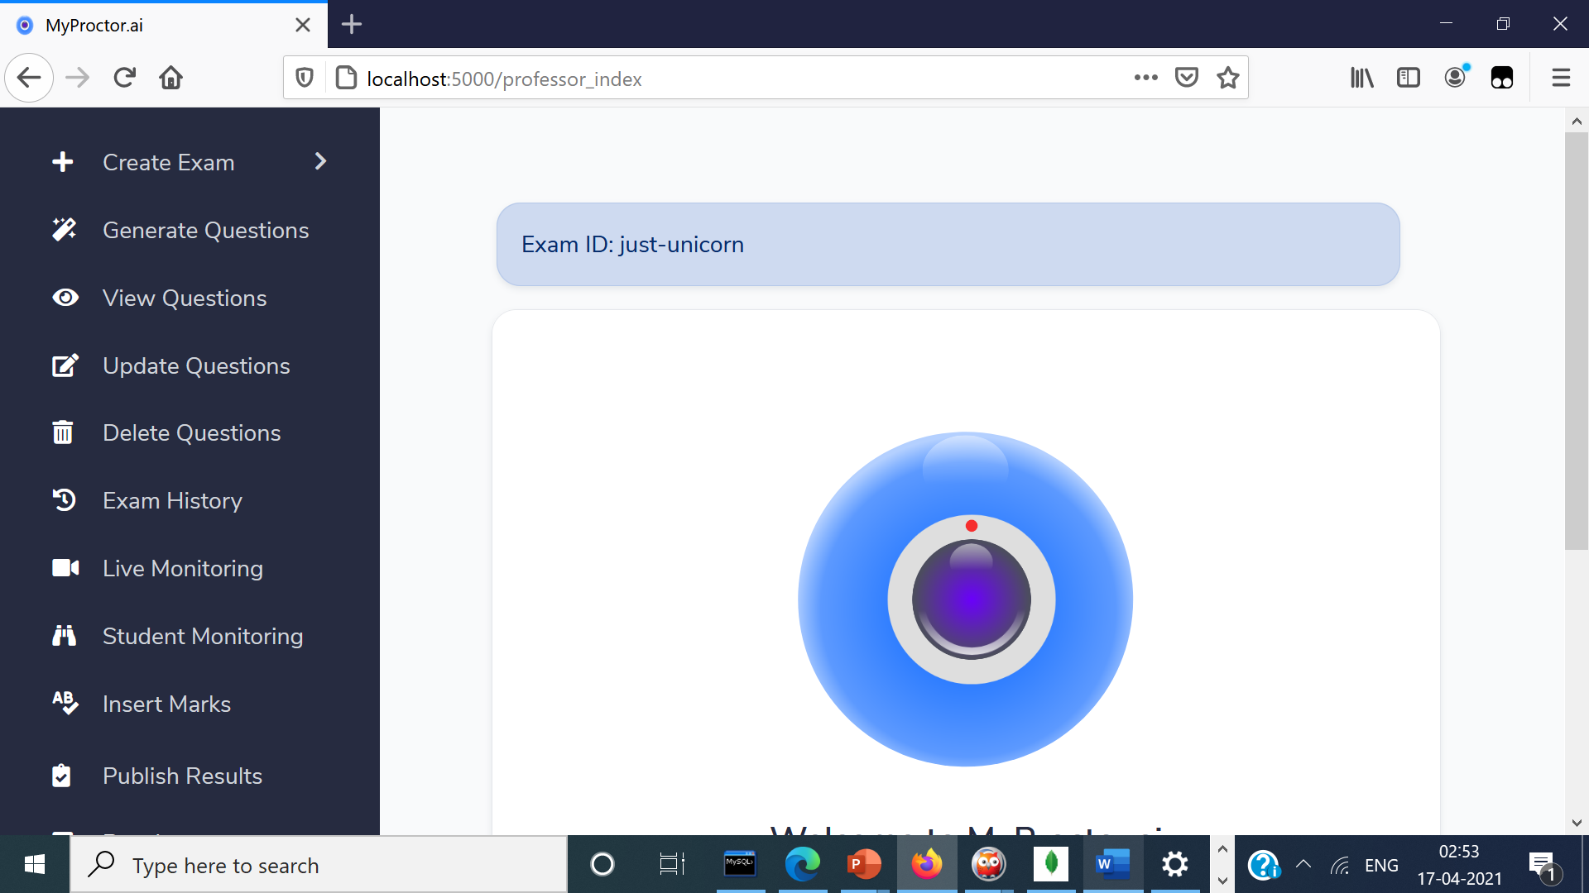Open the Publish Results menu item
Image resolution: width=1589 pixels, height=893 pixels.
point(182,776)
